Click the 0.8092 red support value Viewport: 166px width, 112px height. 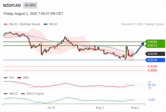pyautogui.click(x=152, y=70)
